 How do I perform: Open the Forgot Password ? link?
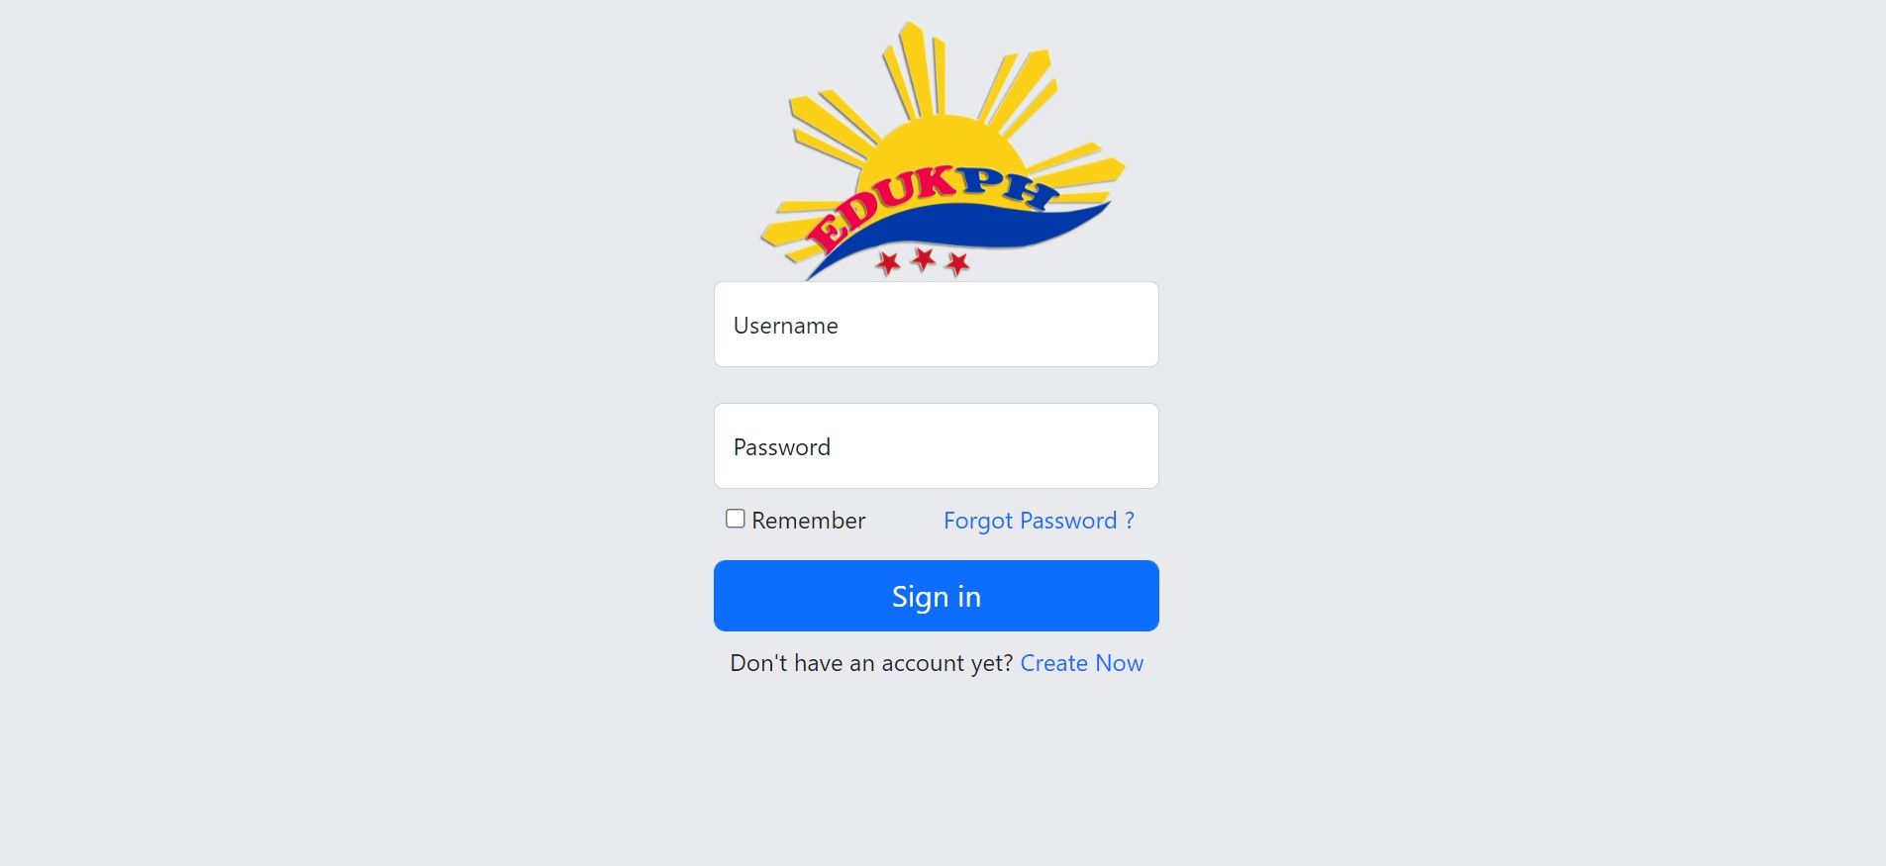[1039, 521]
